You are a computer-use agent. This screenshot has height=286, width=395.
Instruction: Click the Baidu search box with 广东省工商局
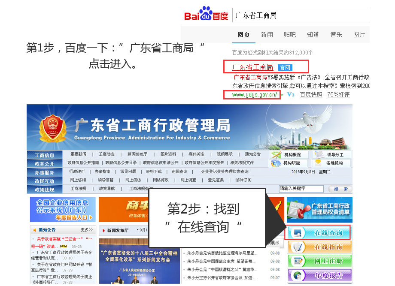click(301, 15)
